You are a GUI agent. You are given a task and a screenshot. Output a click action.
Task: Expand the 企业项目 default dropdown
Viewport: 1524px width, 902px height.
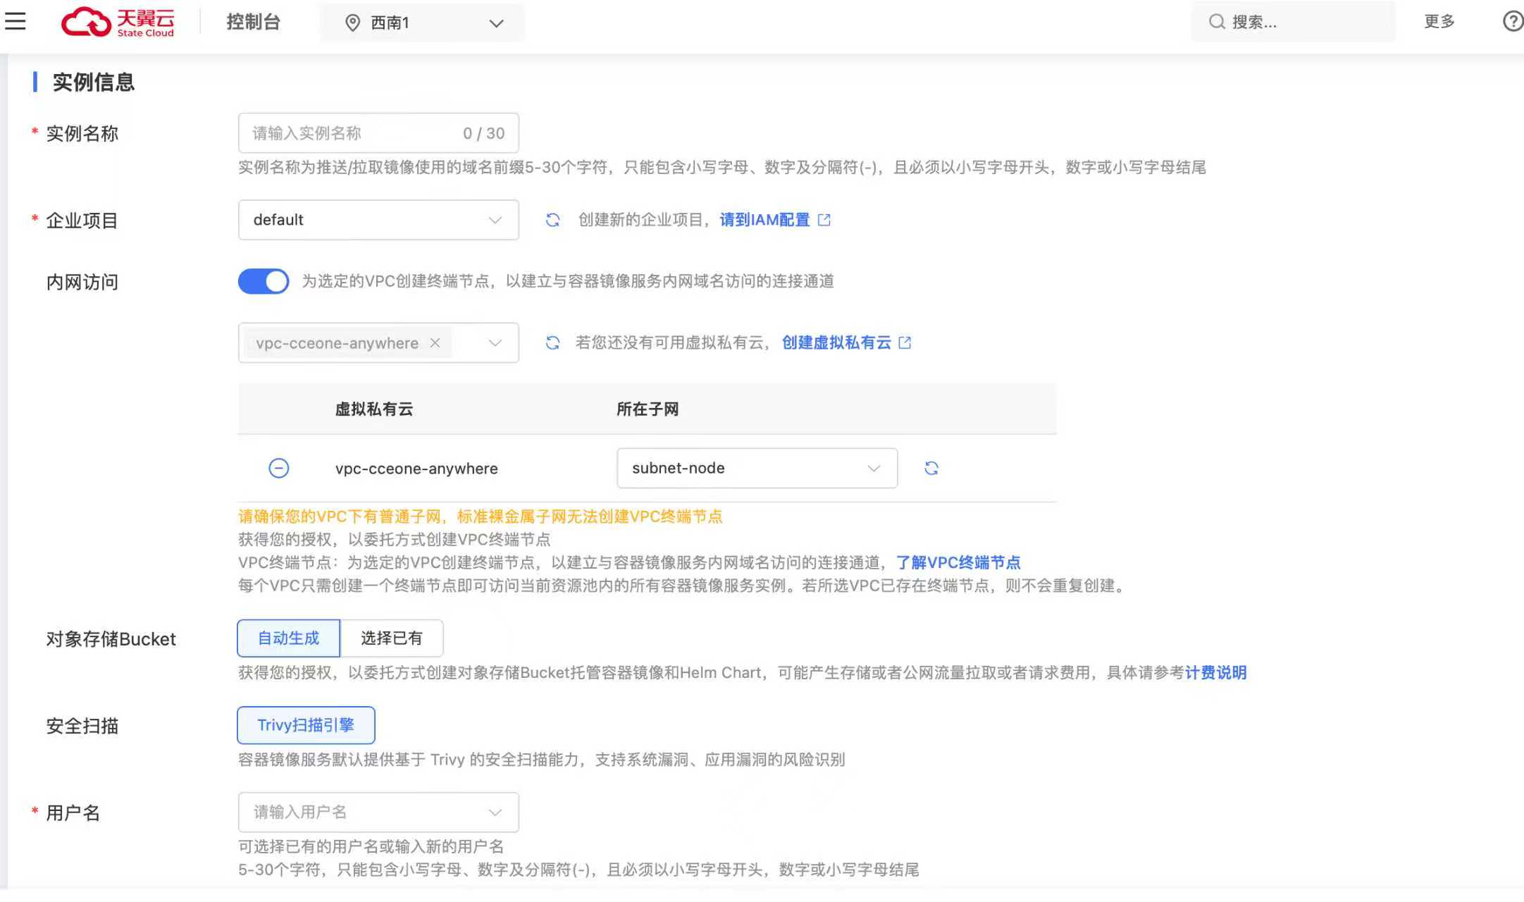click(x=378, y=221)
